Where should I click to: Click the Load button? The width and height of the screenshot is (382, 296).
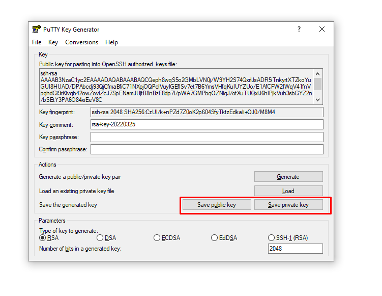[x=288, y=191]
